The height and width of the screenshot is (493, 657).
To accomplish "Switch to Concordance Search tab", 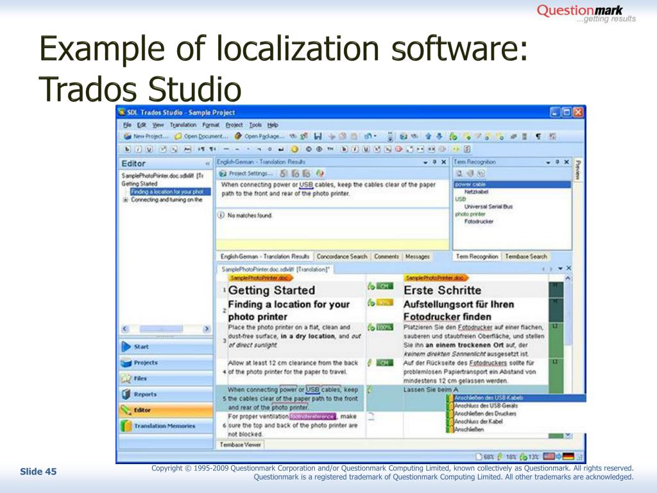I will click(342, 256).
